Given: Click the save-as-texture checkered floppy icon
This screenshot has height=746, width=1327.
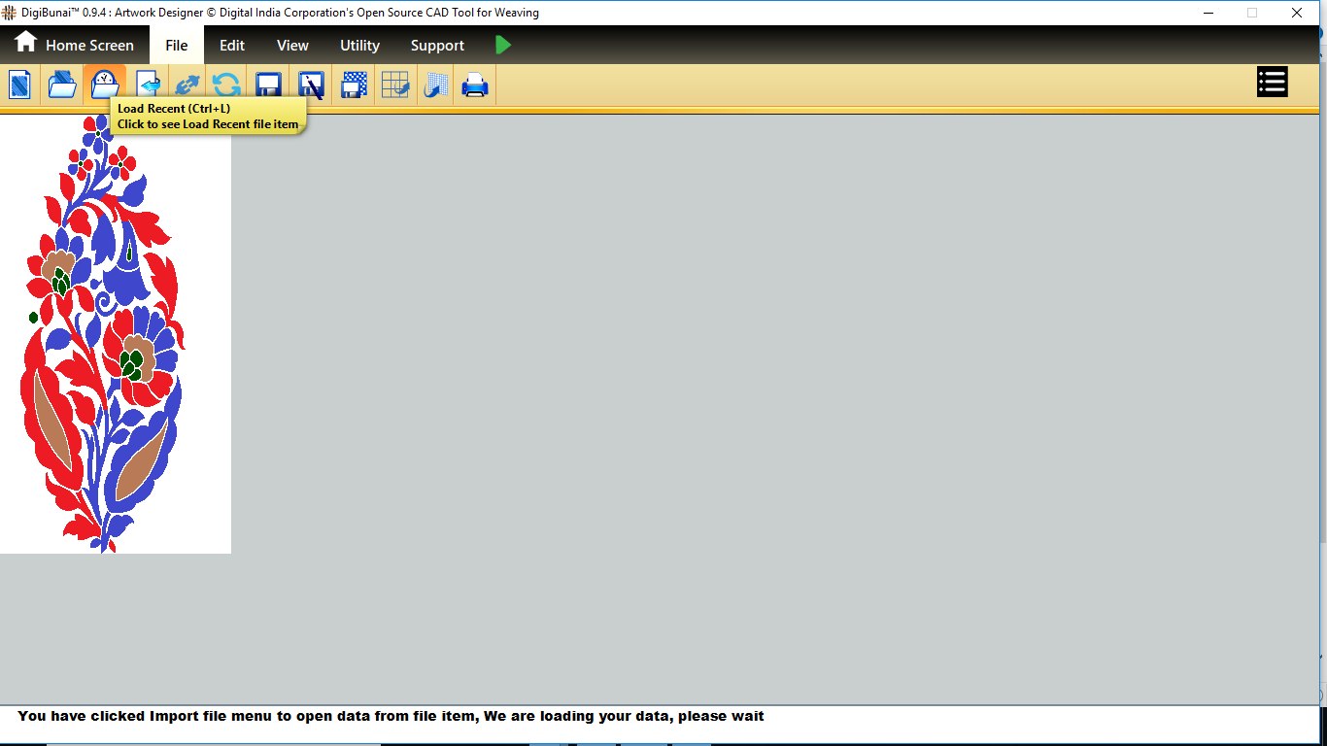Looking at the screenshot, I should coord(354,85).
